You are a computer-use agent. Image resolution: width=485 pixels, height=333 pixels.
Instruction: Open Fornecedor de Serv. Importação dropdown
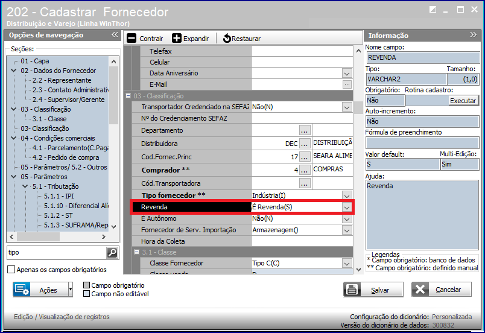click(347, 230)
